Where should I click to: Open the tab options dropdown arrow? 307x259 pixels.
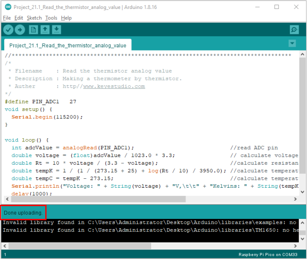tap(292, 43)
